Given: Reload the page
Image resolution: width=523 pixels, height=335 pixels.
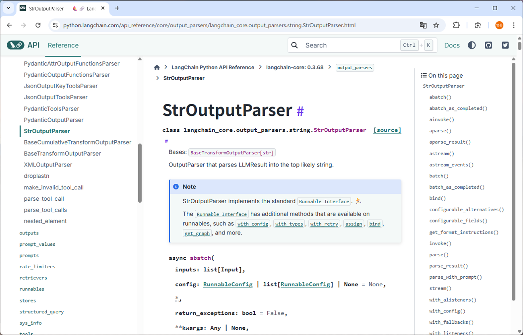Looking at the screenshot, I should pos(38,25).
